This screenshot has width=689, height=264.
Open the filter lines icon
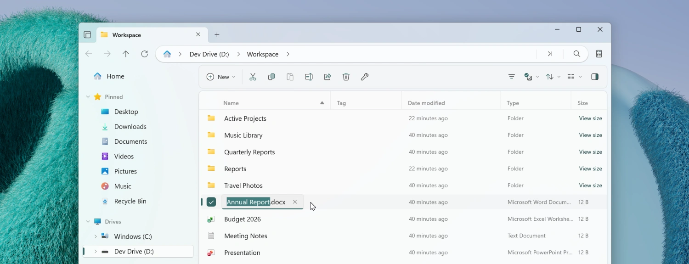tap(511, 77)
